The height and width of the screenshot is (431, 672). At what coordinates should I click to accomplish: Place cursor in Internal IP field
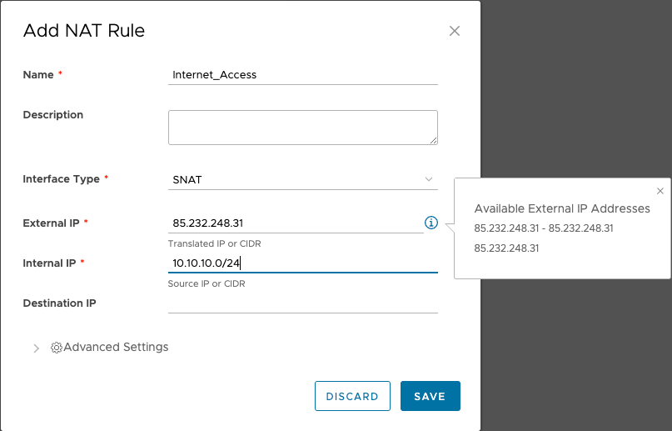(302, 263)
